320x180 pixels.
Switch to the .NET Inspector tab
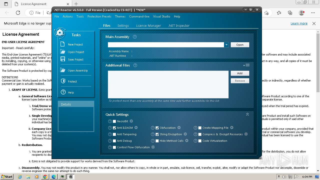(179, 25)
